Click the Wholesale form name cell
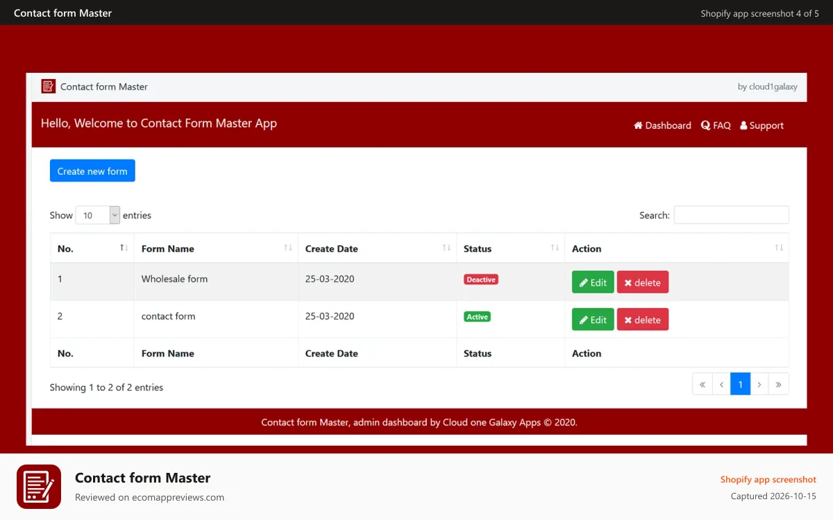This screenshot has height=520, width=833. pos(216,281)
